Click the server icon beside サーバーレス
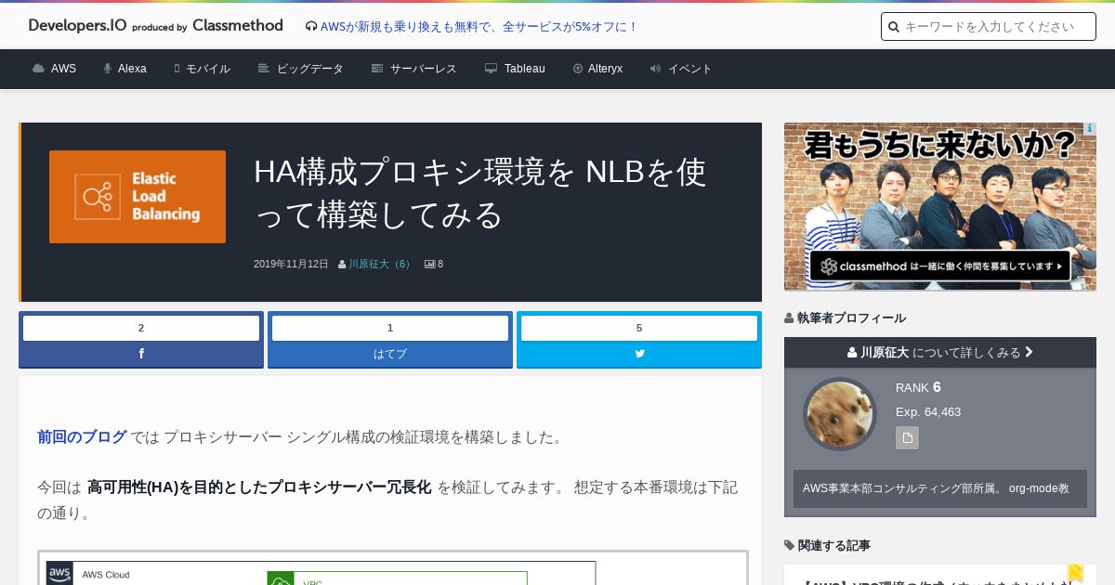Image resolution: width=1115 pixels, height=585 pixels. click(x=377, y=69)
